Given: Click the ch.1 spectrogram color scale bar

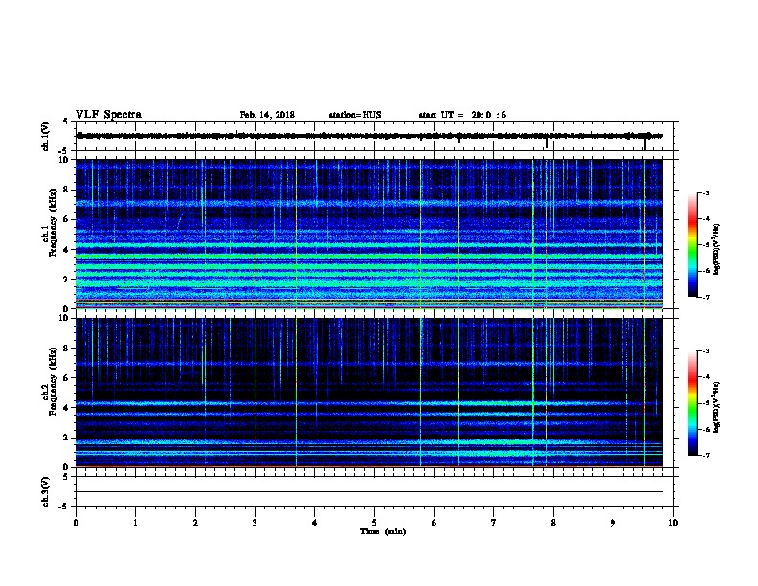Looking at the screenshot, I should (692, 245).
